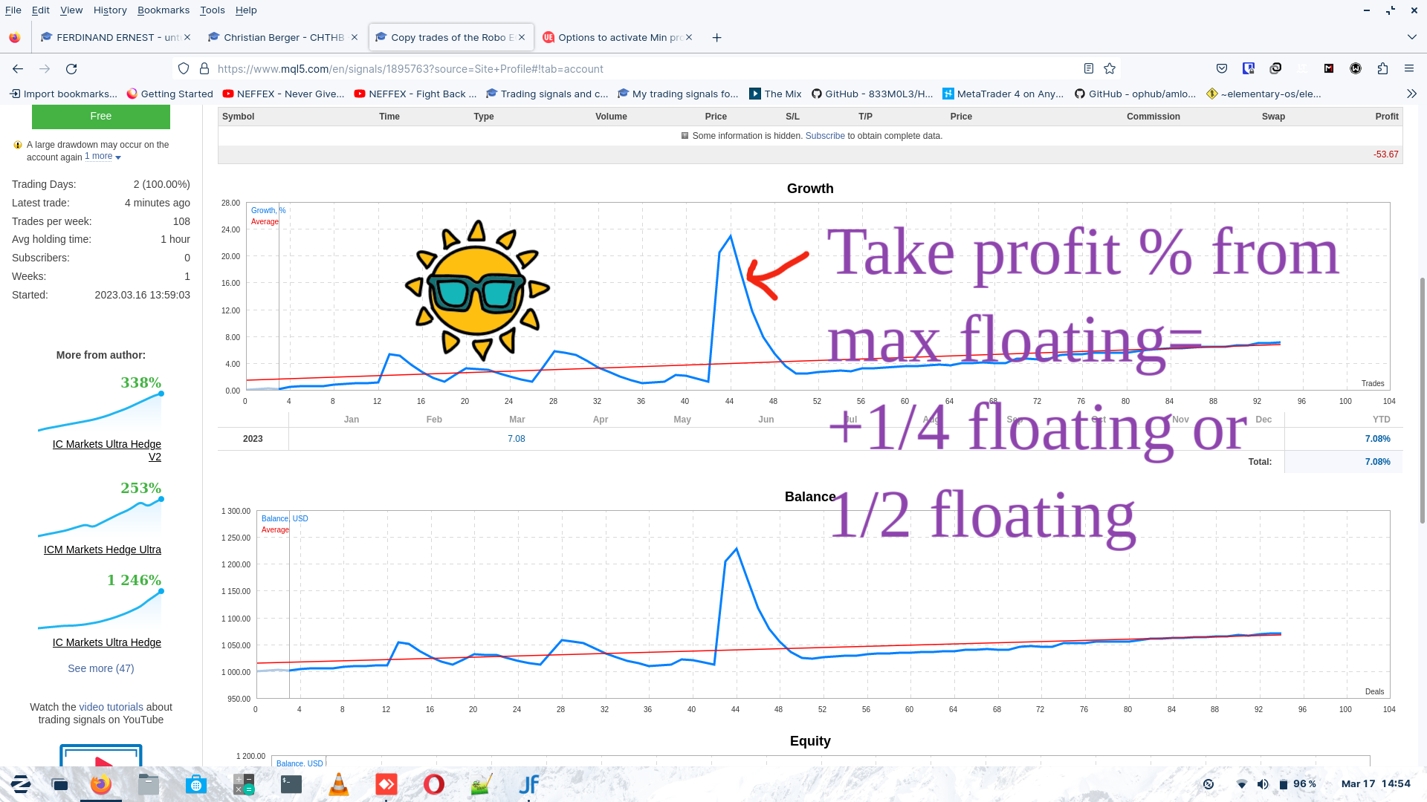Click the URL address bar

click(x=647, y=68)
